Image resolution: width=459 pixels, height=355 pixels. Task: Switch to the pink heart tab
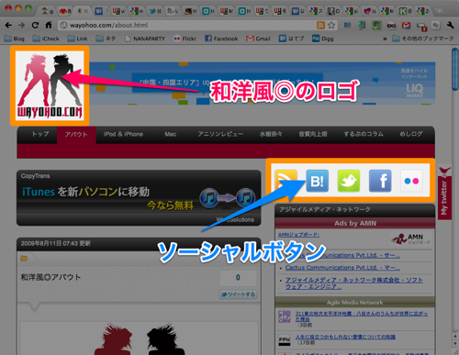(x=369, y=11)
